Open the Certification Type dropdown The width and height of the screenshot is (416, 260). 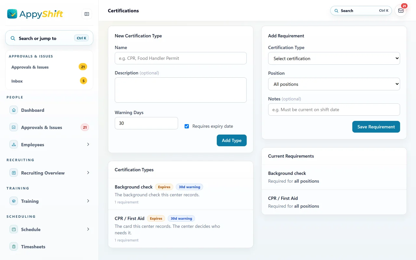(334, 58)
